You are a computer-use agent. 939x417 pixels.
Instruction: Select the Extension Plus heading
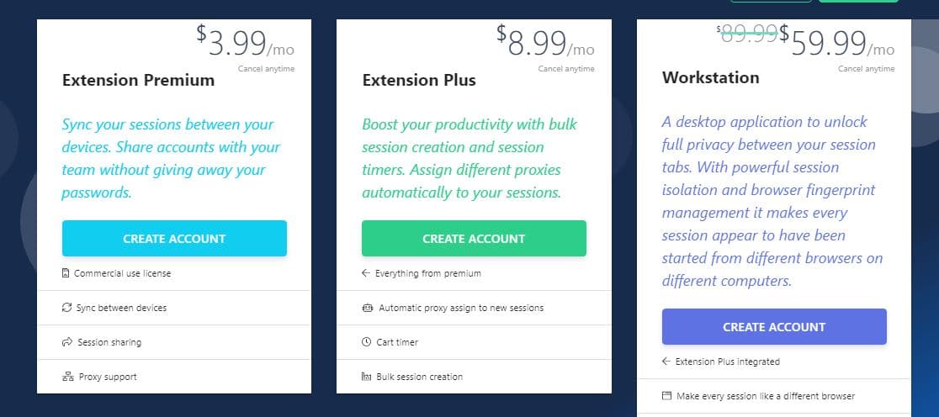[x=419, y=80]
